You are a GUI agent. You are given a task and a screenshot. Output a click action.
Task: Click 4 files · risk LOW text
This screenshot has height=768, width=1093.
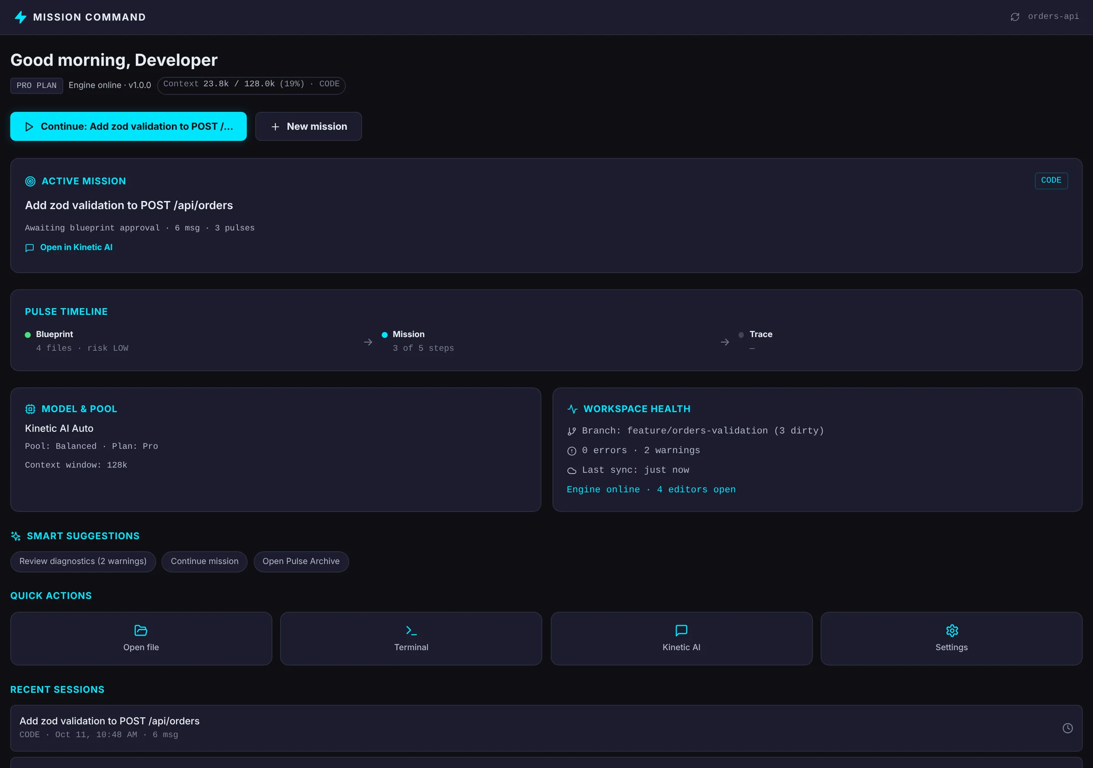tap(82, 349)
